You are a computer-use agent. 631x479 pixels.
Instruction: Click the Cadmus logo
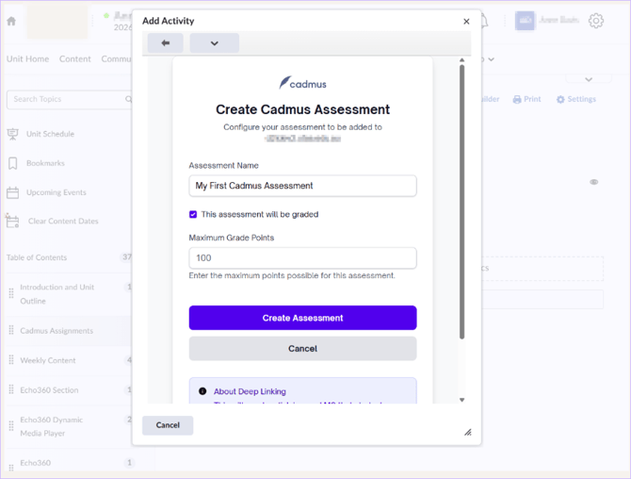point(302,83)
